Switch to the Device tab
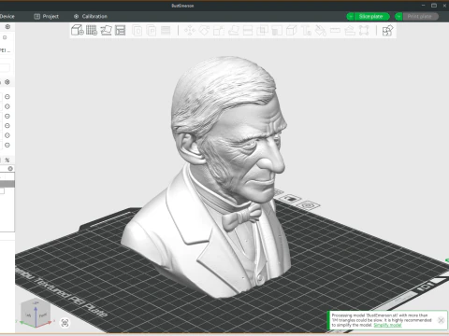The image size is (449, 336). click(7, 16)
